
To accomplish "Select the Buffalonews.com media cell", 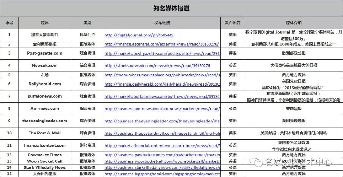I will [x=45, y=96].
